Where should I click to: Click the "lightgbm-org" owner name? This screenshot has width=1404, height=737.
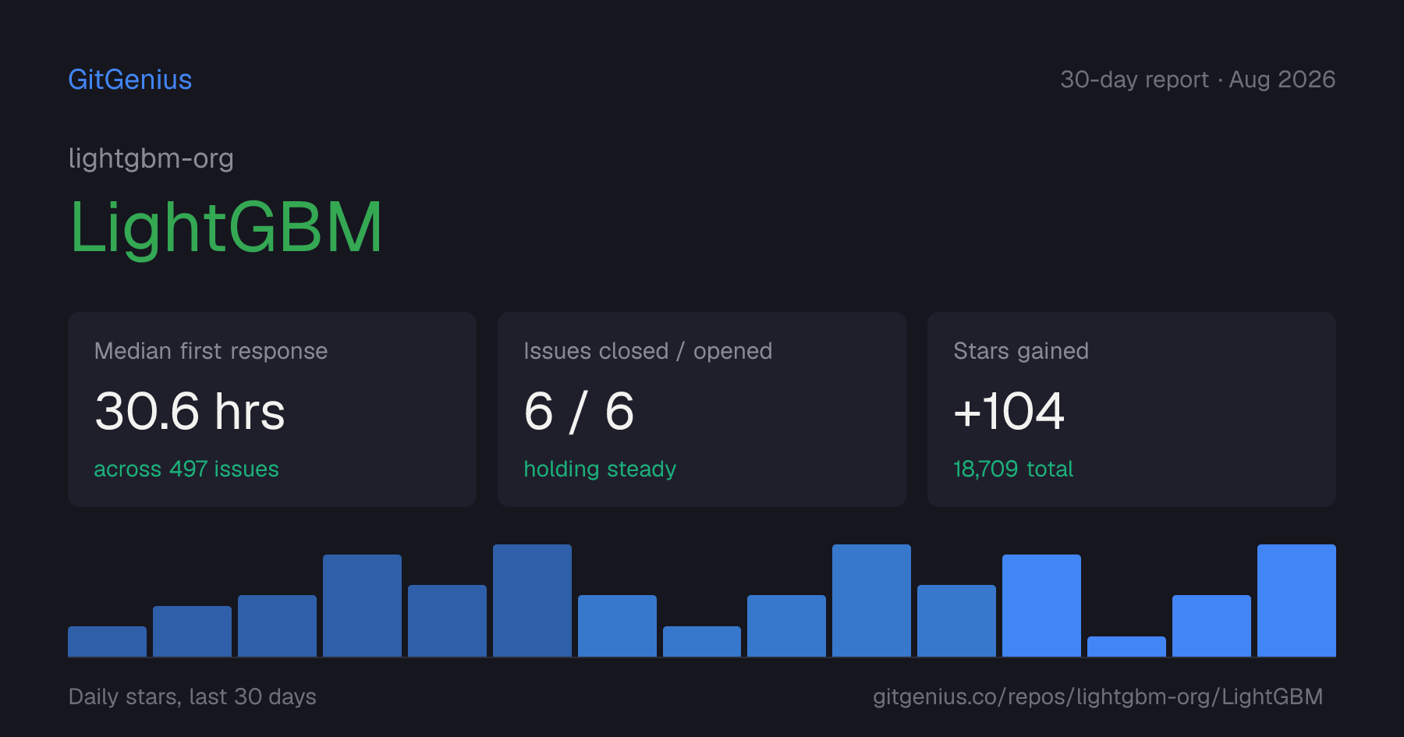pos(151,158)
